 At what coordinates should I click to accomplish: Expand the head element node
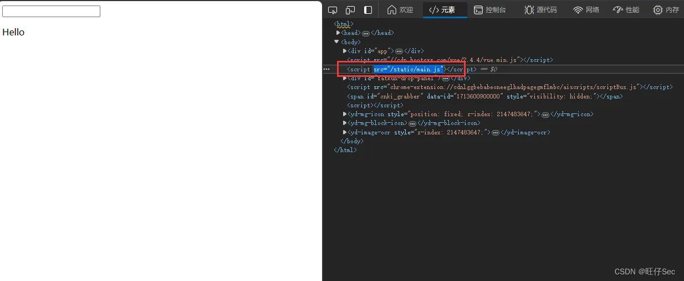pos(338,33)
